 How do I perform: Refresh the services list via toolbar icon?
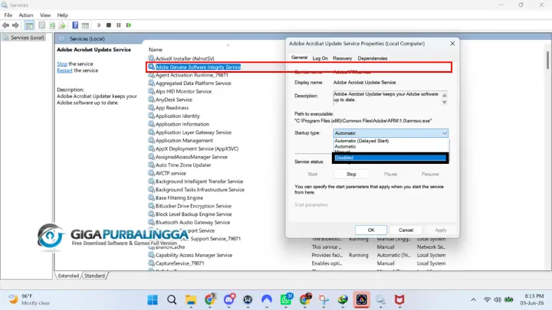pos(52,25)
